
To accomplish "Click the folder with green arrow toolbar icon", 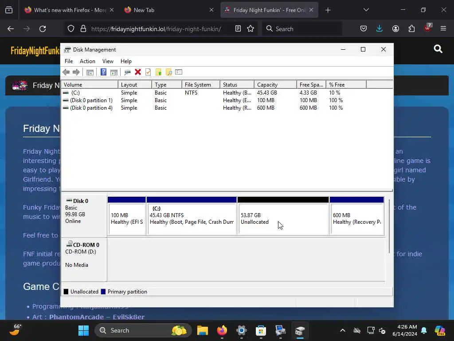I will (158, 72).
